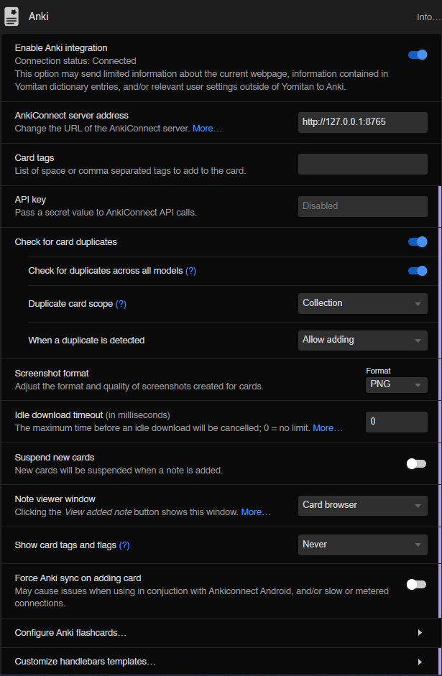Toggle Check for duplicates across all models

tap(418, 271)
